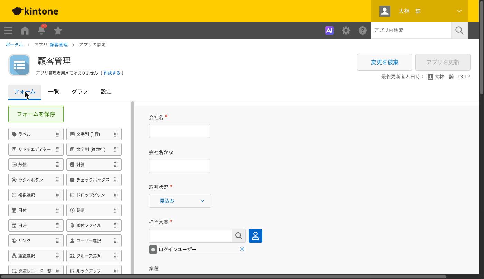Select the ユーザー選択 field element

click(94, 241)
